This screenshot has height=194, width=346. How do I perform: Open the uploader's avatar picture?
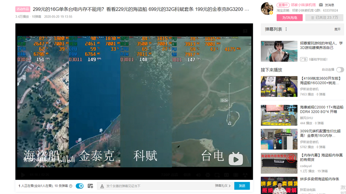click(267, 9)
